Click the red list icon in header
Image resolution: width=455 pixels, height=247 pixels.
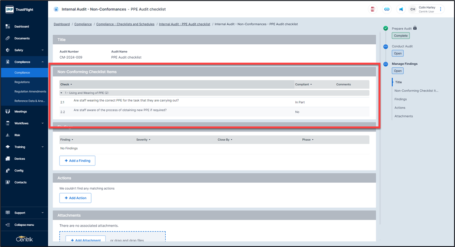[372, 9]
